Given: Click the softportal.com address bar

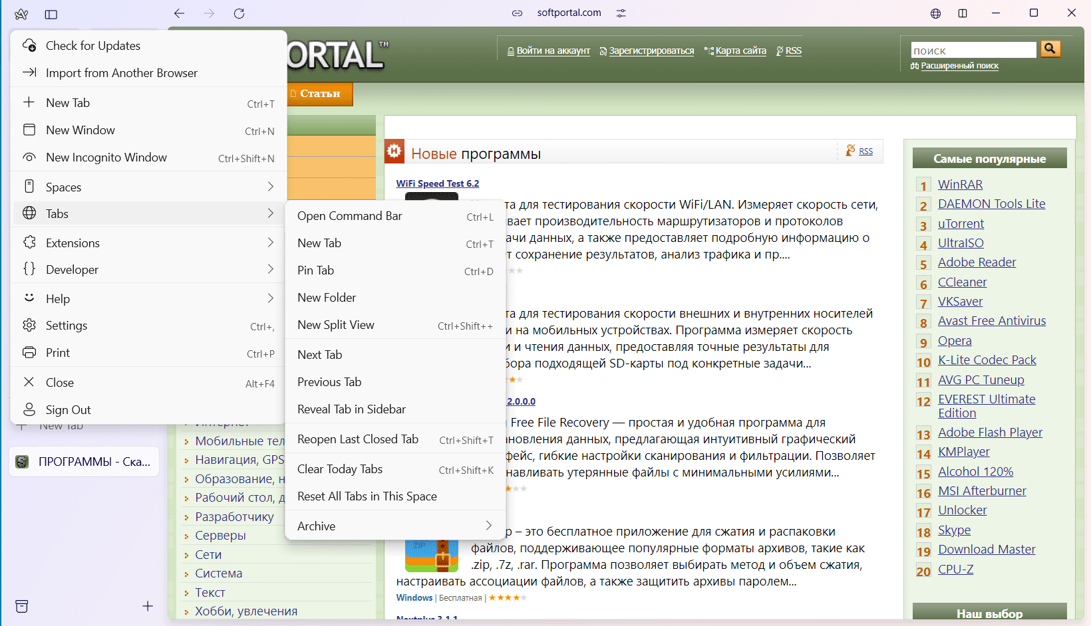Looking at the screenshot, I should coord(569,13).
